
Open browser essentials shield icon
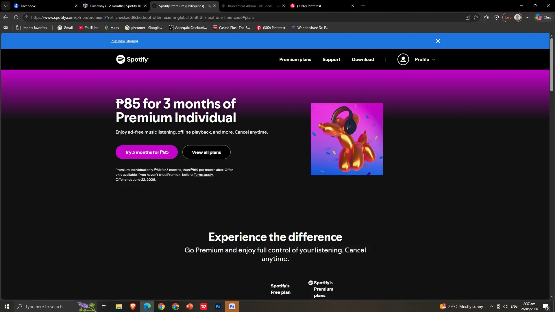(497, 17)
